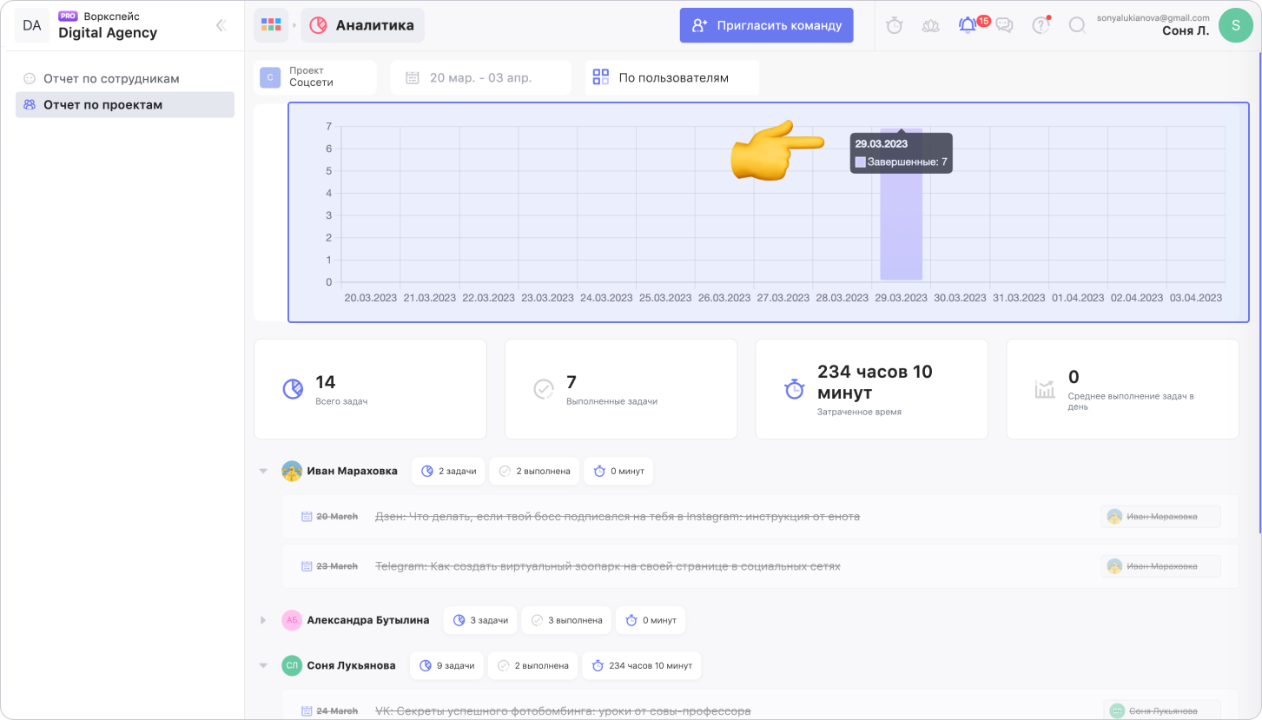Open the colorful apps grid icon
Screen dimensions: 1262x720
click(271, 25)
